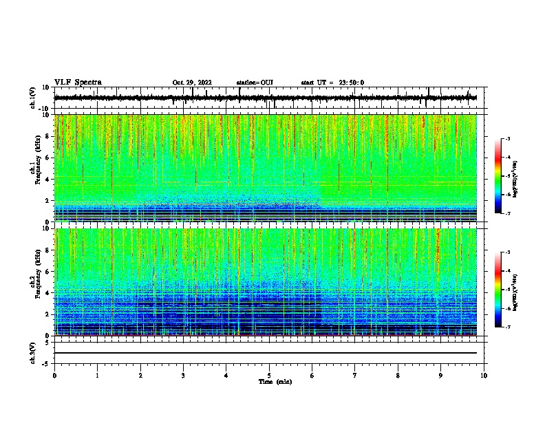Screen dimensions: 545x421
Task: Click tick label "8" on the time axis
Action: coord(398,376)
